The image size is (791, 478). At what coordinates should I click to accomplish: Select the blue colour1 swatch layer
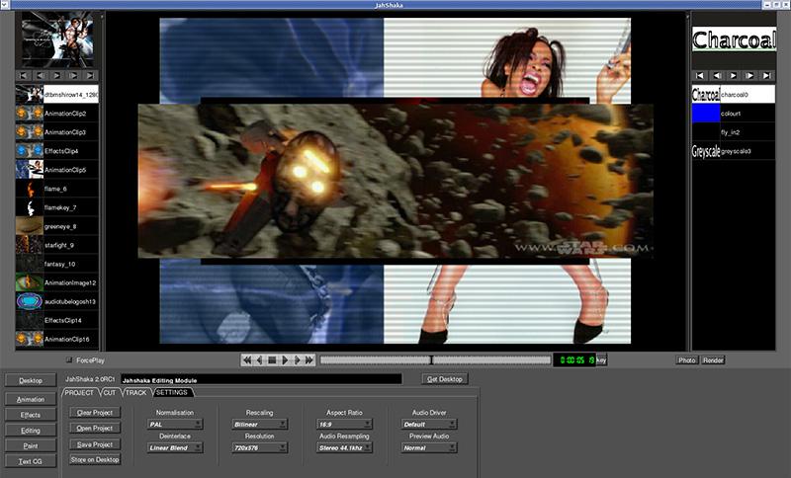pos(706,114)
